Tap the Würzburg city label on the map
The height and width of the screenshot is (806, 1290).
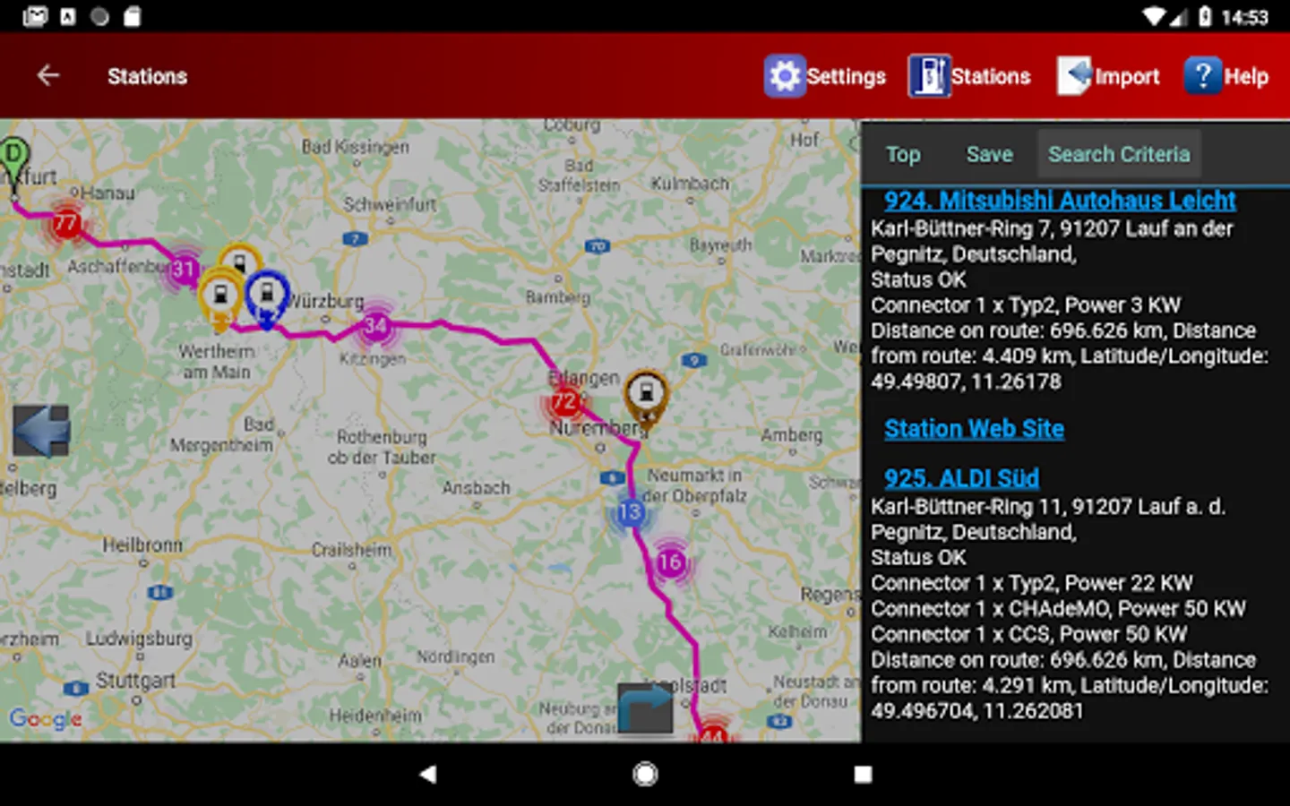pos(326,301)
